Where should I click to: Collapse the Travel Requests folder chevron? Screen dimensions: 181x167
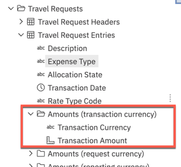11,9
